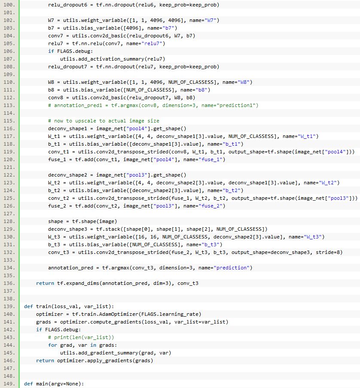Click the conv_t1 conv2d_transpose_strided line
360x388 pixels.
tap(201, 152)
